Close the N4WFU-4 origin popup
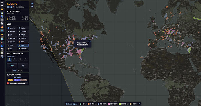201x106 pixels. pos(90,41)
